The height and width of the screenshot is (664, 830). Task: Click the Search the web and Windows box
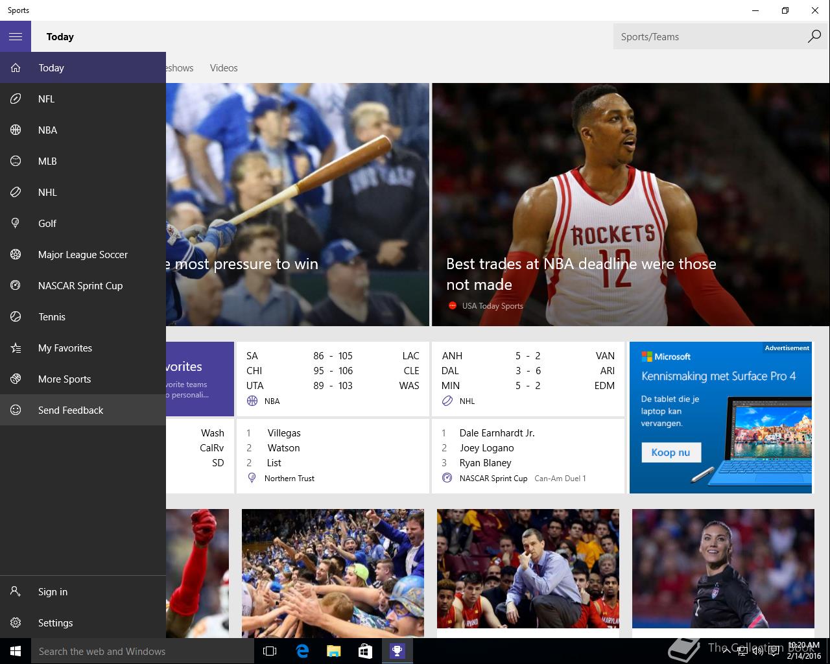[143, 651]
